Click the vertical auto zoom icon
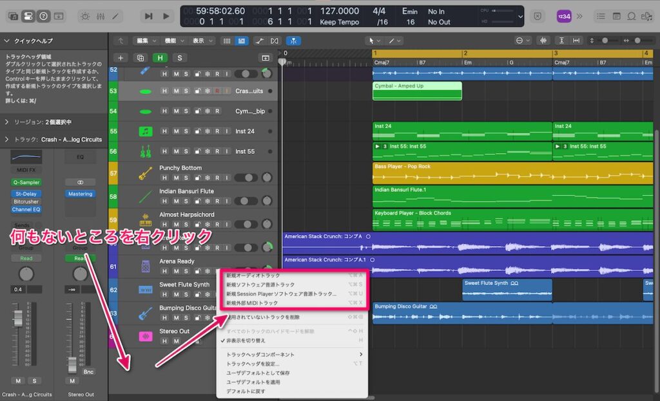The height and width of the screenshot is (401, 660). 561,41
